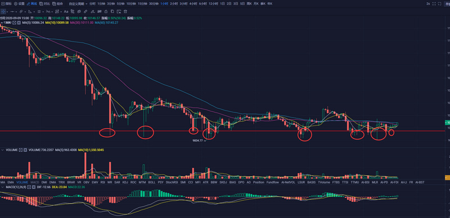This screenshot has width=450, height=218.
Task: Select the BOLL indicator tab
Action: [x=152, y=182]
